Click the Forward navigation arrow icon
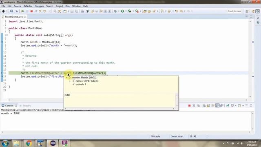261x147 pixels. click(188, 11)
